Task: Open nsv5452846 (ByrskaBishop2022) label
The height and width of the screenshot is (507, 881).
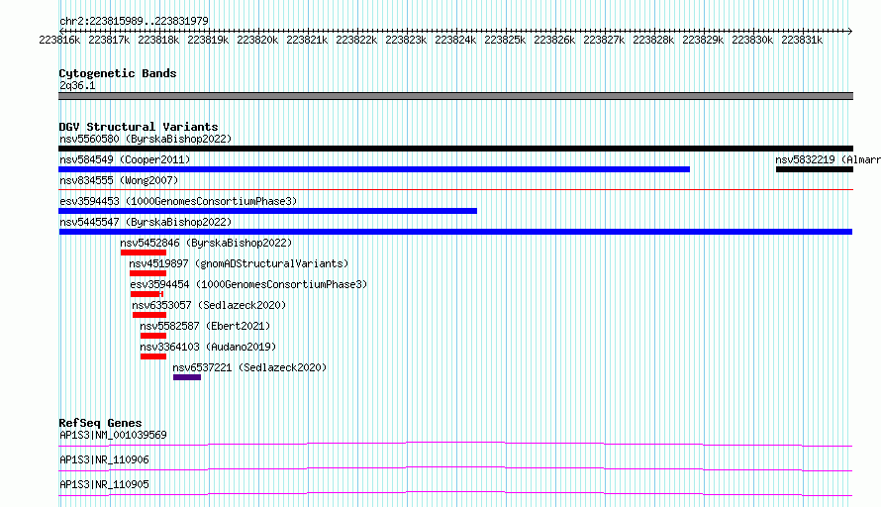Action: pyautogui.click(x=206, y=243)
